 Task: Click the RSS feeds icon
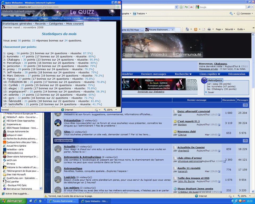pyautogui.click(x=196, y=29)
